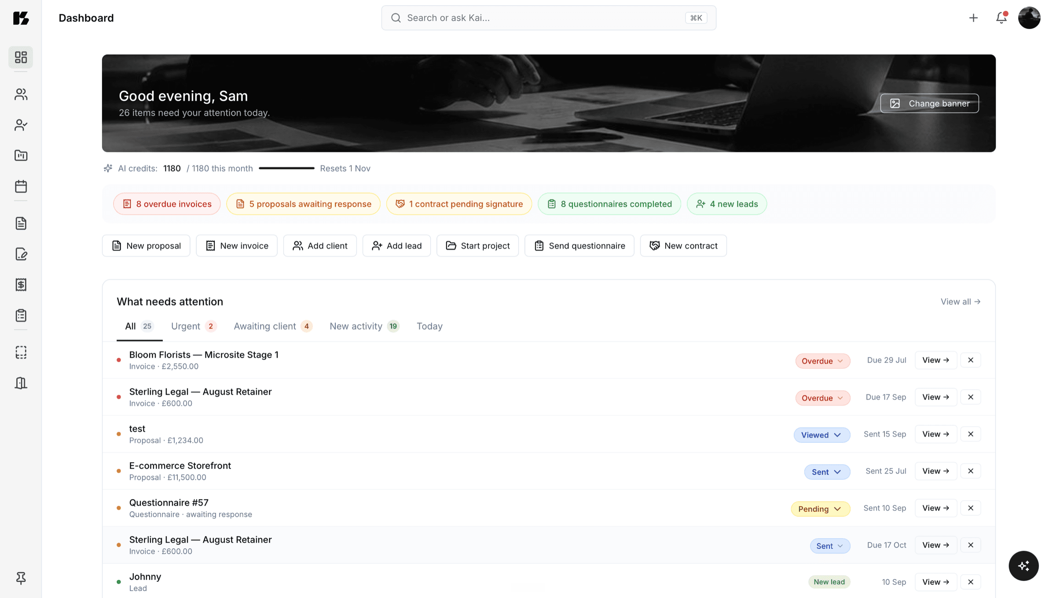Open the dashed-square icon in sidebar
The image size is (1056, 598).
(21, 352)
